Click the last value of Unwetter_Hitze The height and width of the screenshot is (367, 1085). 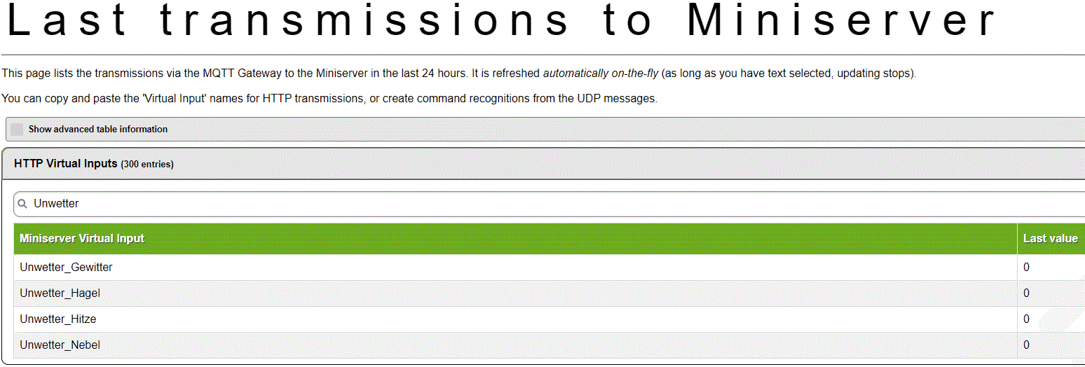1027,319
